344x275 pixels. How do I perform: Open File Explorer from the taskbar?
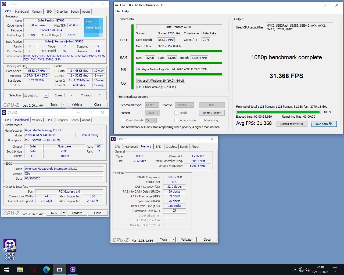tap(20, 270)
